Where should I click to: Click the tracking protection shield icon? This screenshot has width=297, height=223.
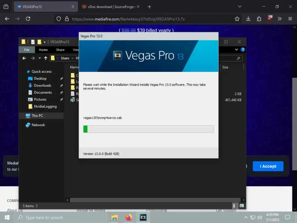click(x=59, y=19)
